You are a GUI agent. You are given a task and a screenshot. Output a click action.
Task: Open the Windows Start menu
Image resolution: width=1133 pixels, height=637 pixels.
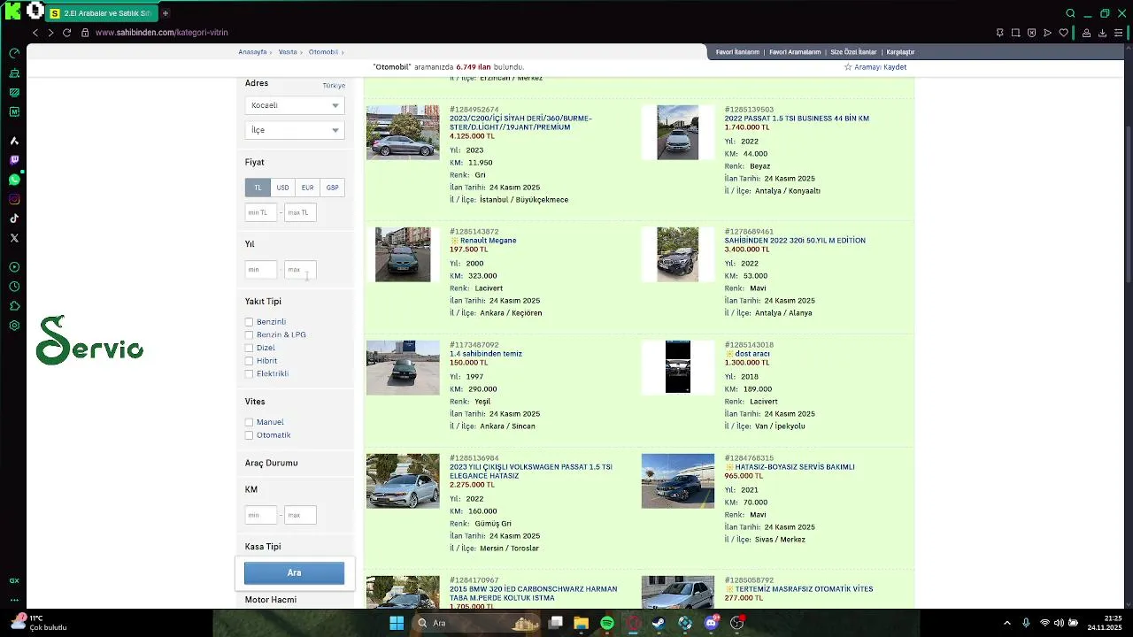pyautogui.click(x=397, y=623)
